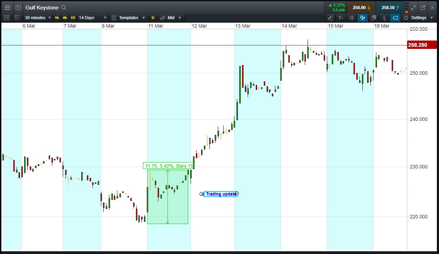Open the list panel icon below the menu

coord(7,18)
